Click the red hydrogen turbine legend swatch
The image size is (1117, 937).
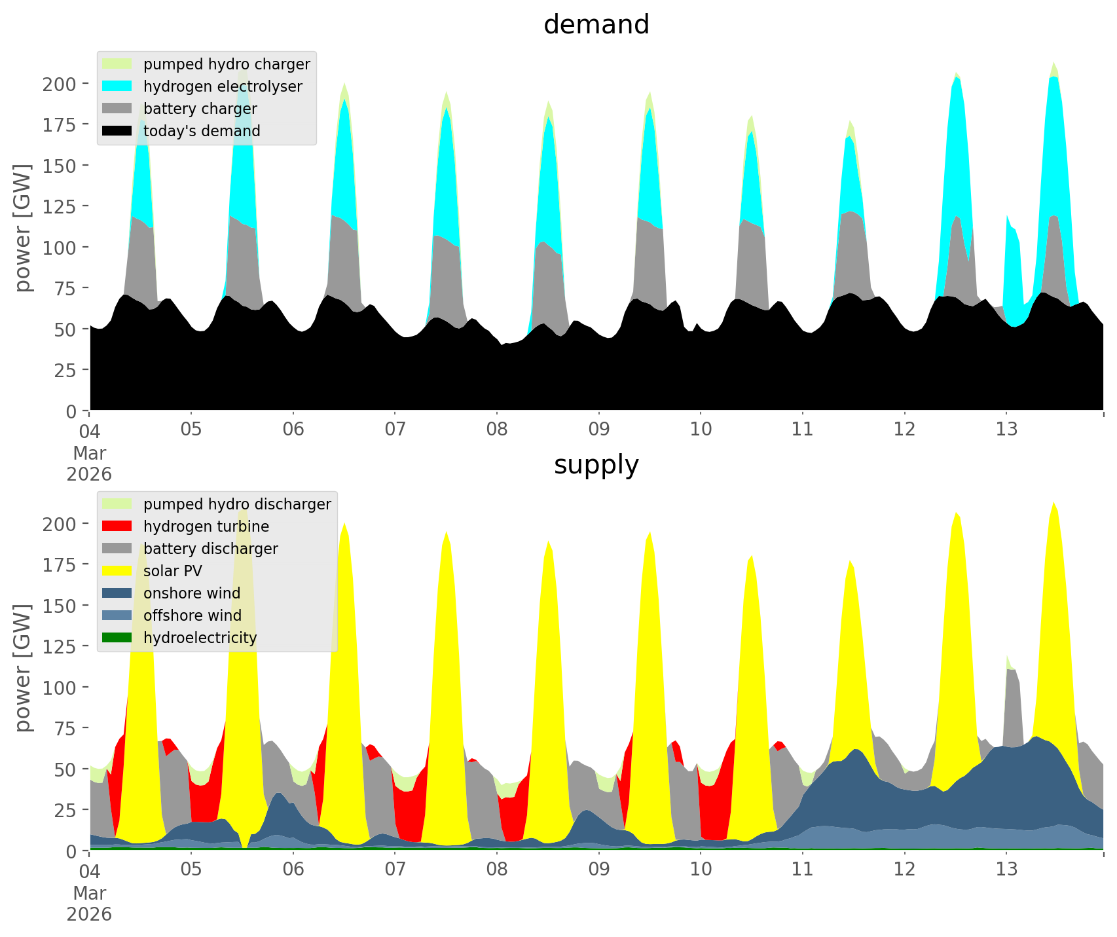pyautogui.click(x=117, y=526)
